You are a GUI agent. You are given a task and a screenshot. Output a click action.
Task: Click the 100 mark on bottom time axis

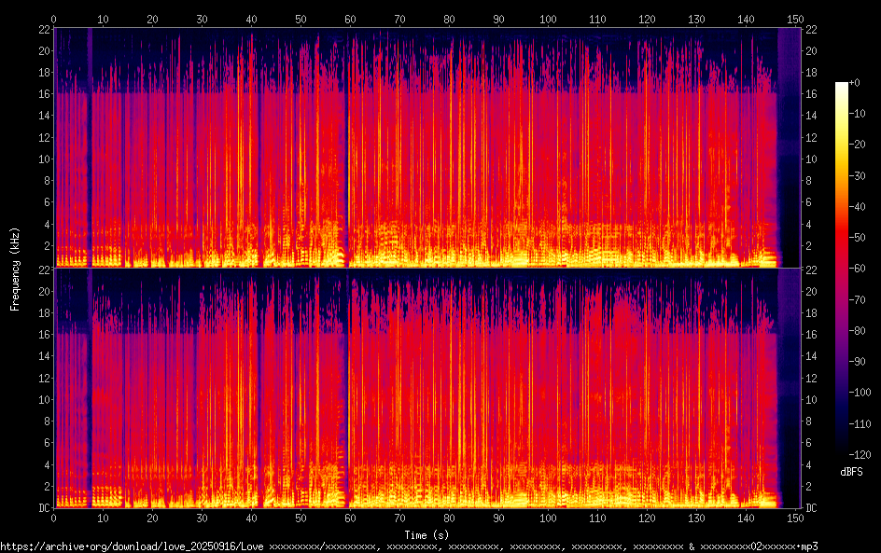[x=548, y=518]
